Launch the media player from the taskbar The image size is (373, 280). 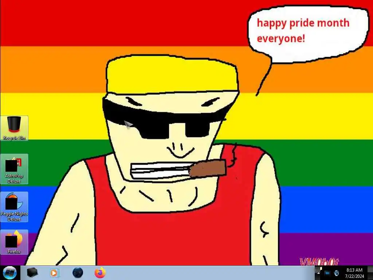pyautogui.click(x=54, y=273)
